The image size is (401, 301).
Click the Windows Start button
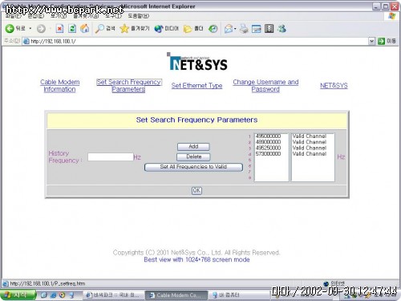click(18, 295)
